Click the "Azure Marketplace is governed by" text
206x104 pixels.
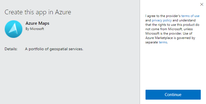(170, 38)
